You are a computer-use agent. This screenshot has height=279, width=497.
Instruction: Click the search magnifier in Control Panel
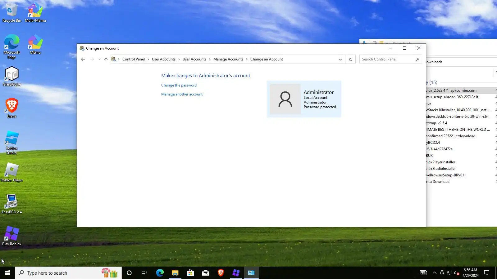click(417, 59)
